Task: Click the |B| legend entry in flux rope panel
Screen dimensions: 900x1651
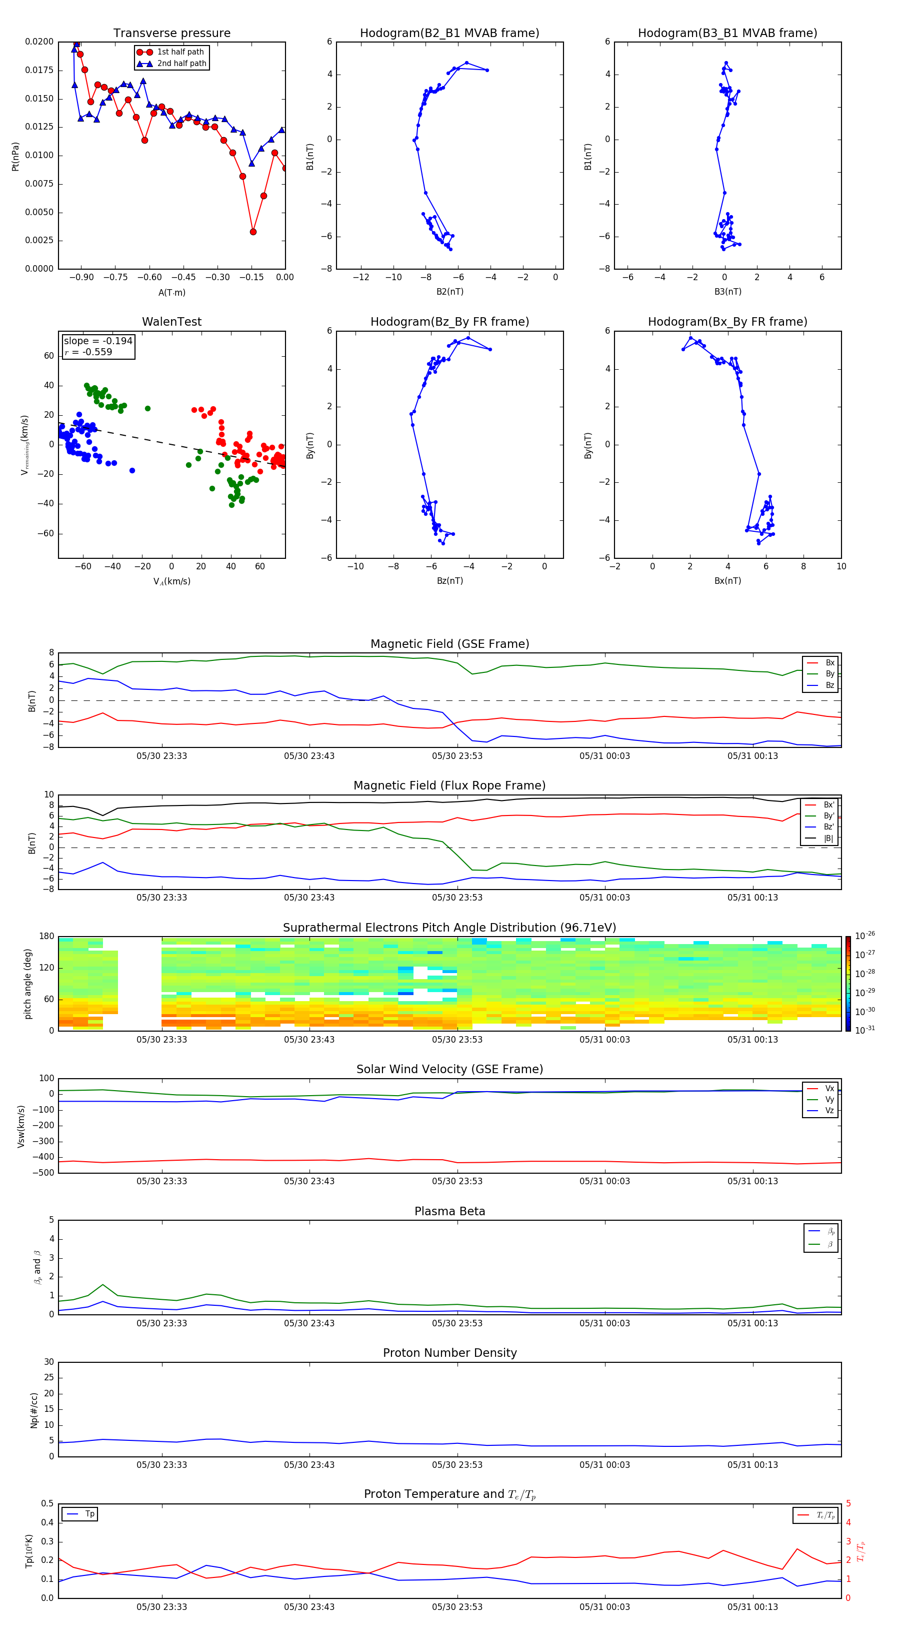Action: (820, 839)
